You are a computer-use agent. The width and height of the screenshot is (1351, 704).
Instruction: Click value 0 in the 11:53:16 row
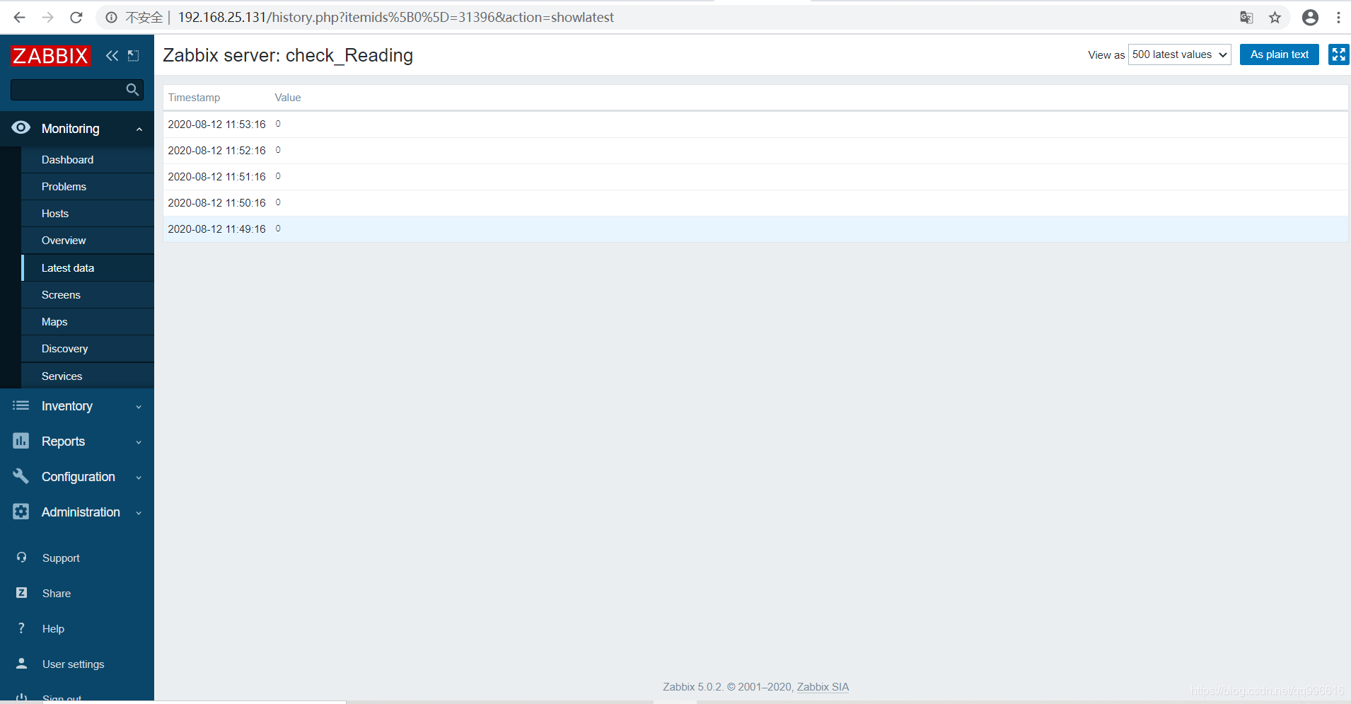point(278,124)
